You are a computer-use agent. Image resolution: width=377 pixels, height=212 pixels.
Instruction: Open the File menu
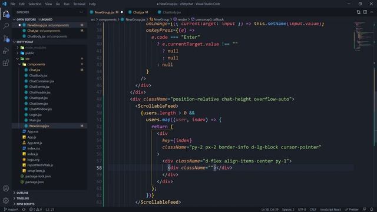coord(13,4)
